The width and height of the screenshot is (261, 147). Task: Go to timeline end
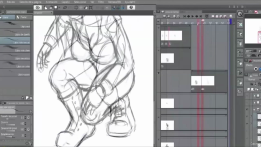coord(201,16)
